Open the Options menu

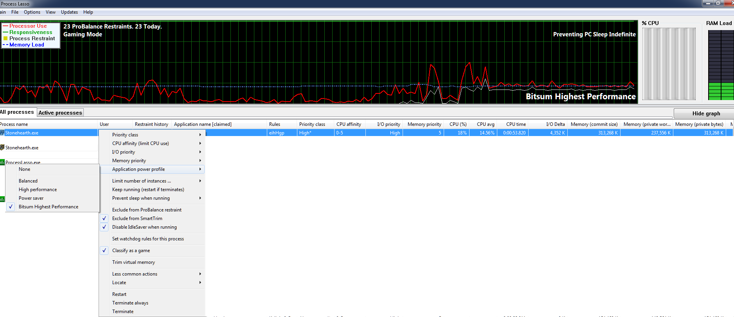pos(32,12)
